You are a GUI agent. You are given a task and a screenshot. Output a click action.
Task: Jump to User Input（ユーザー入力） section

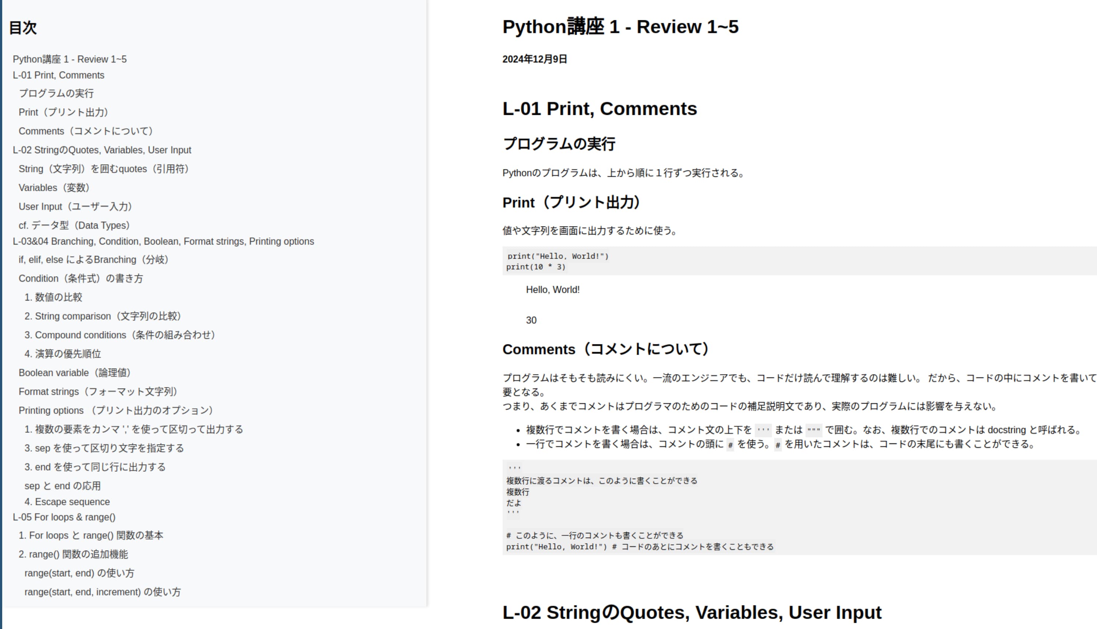75,207
